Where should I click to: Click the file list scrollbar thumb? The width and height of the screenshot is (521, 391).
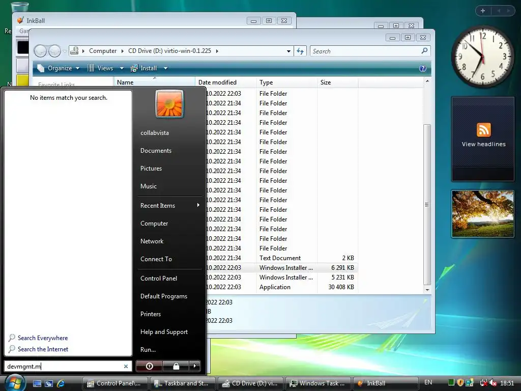click(x=427, y=205)
